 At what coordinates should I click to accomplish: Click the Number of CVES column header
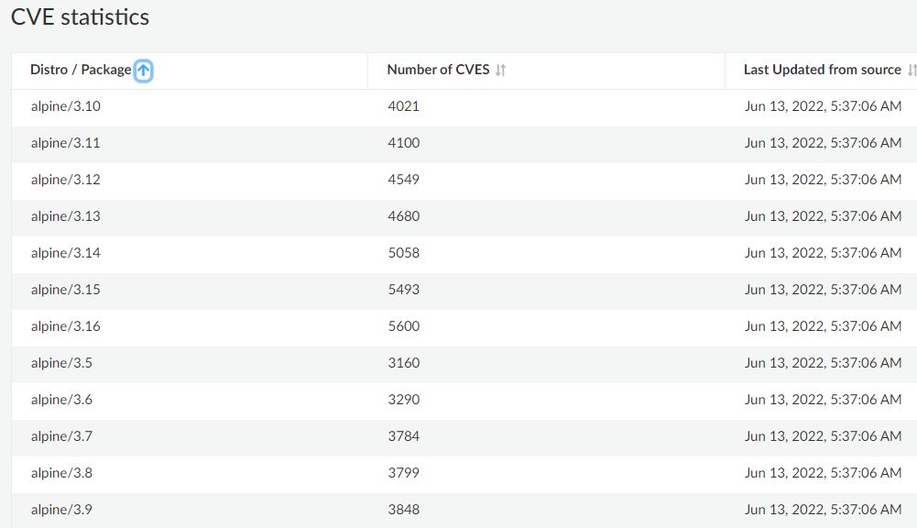coord(438,70)
